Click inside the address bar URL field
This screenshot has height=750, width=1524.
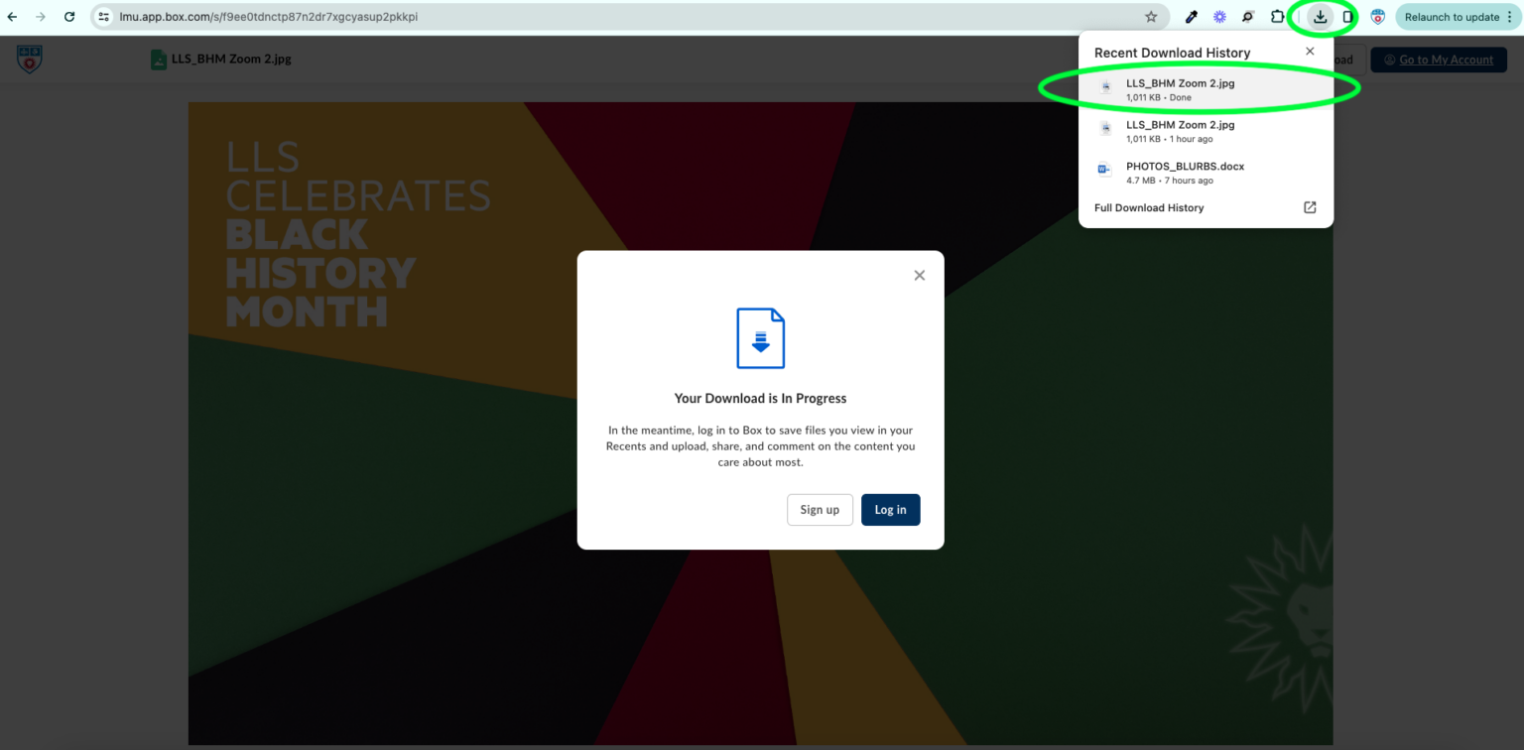coord(397,16)
